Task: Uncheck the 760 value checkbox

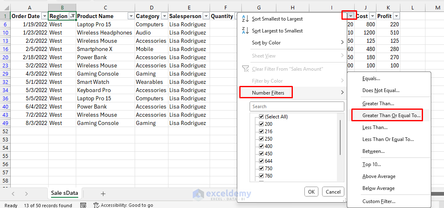Action: 262,176
